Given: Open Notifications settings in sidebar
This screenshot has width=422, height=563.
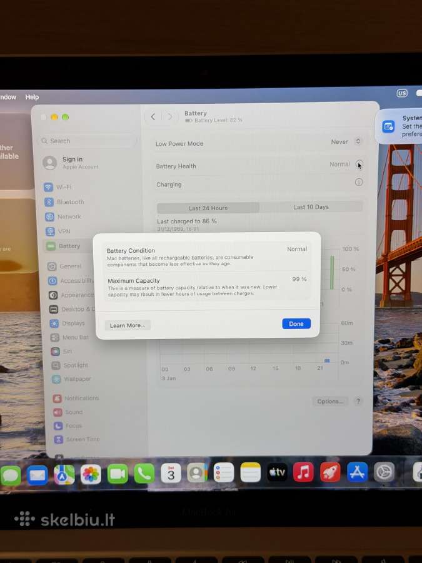Looking at the screenshot, I should [76, 398].
